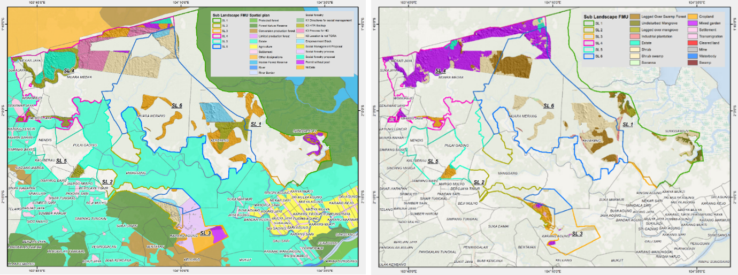
Task: Select the Undisturbed Mangrove legend swatch
Action: click(635, 23)
